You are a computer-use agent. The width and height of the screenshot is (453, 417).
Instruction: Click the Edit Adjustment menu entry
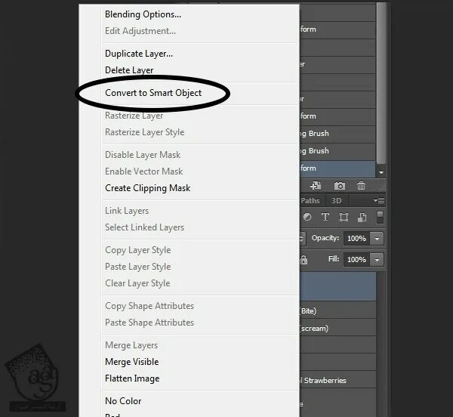point(140,31)
